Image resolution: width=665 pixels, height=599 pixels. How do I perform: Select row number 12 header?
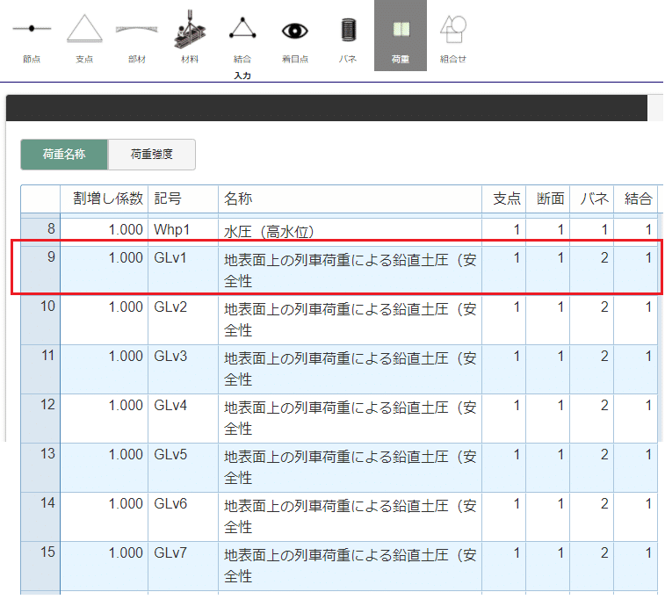click(x=40, y=418)
